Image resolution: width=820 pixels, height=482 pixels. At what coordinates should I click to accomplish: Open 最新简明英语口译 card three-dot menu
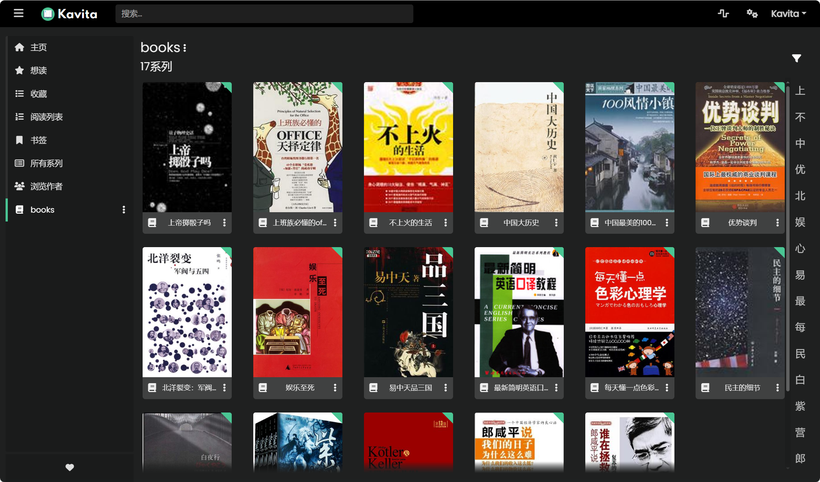[556, 388]
